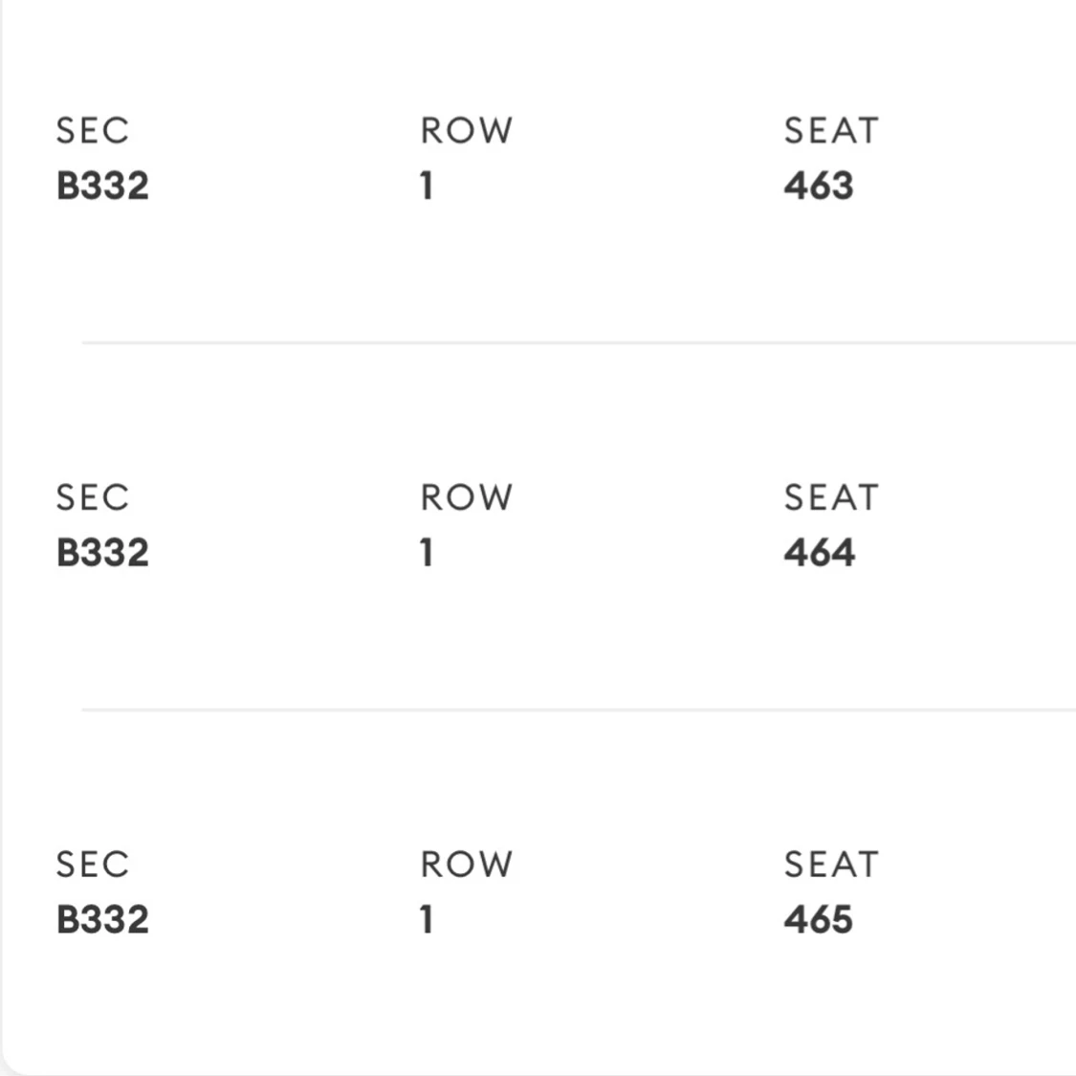Viewport: 1076px width, 1076px height.
Task: Click the ROW label in second ticket
Action: (x=466, y=496)
